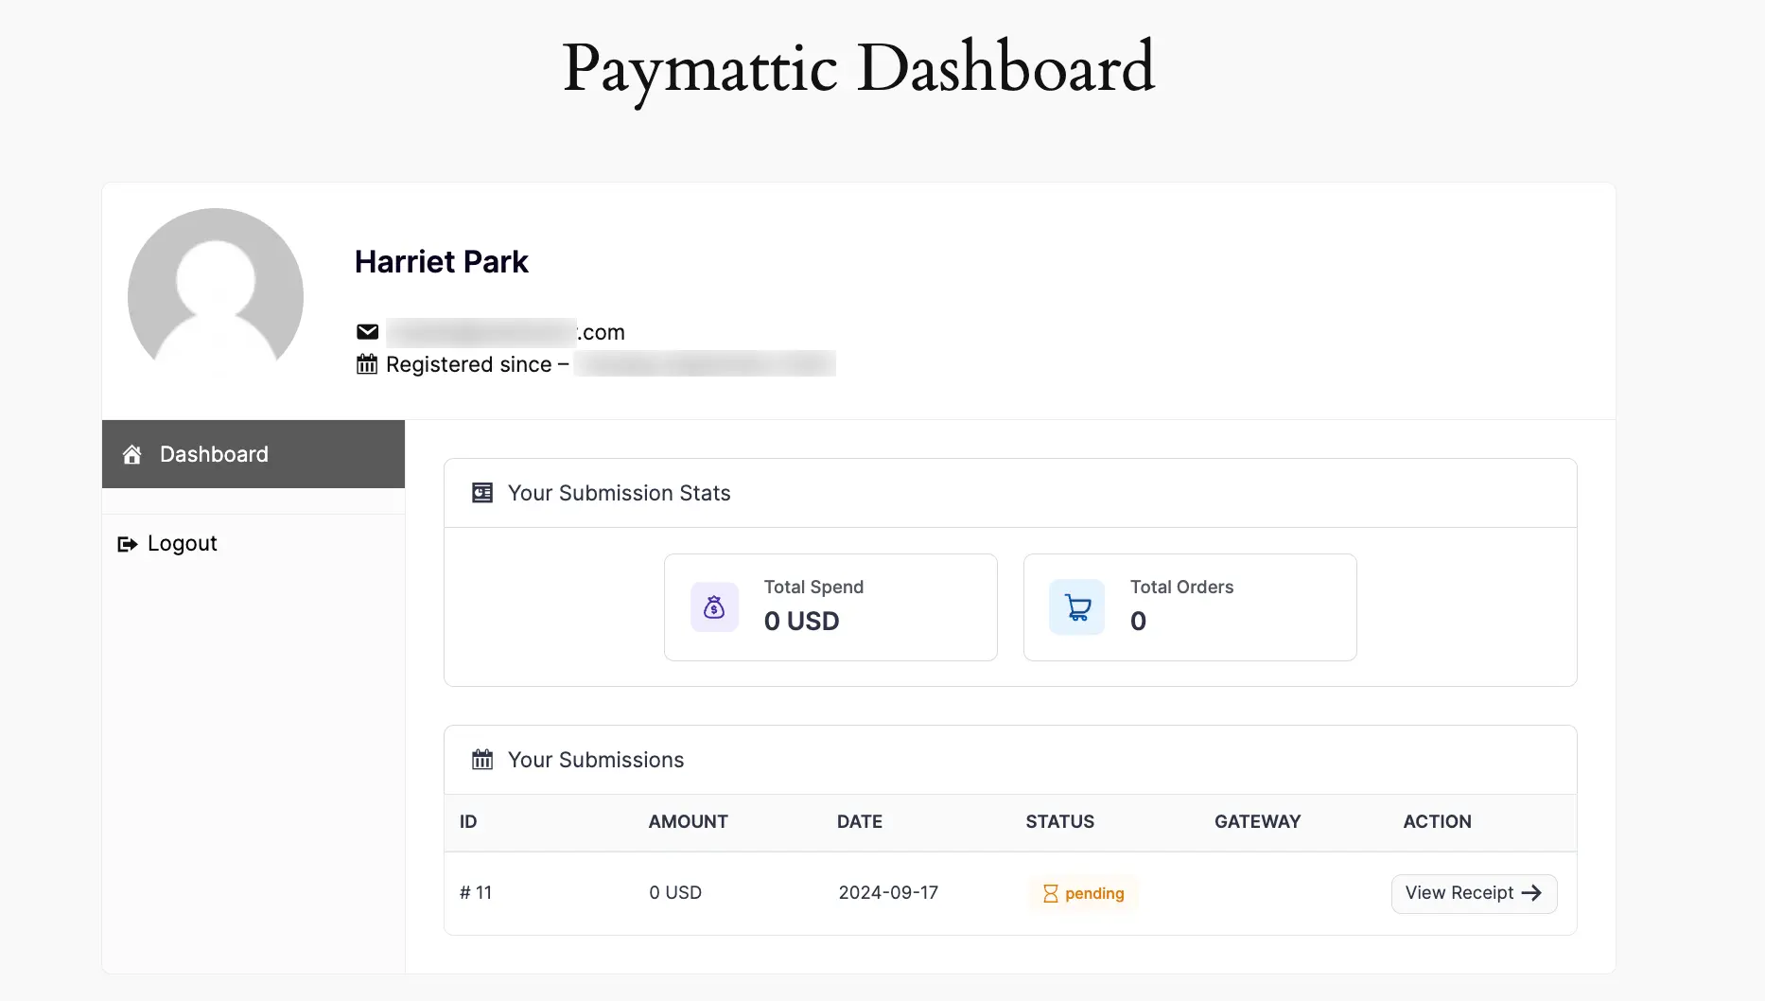The image size is (1765, 1001).
Task: Click the calendar icon beside Your Submissions
Action: point(482,759)
